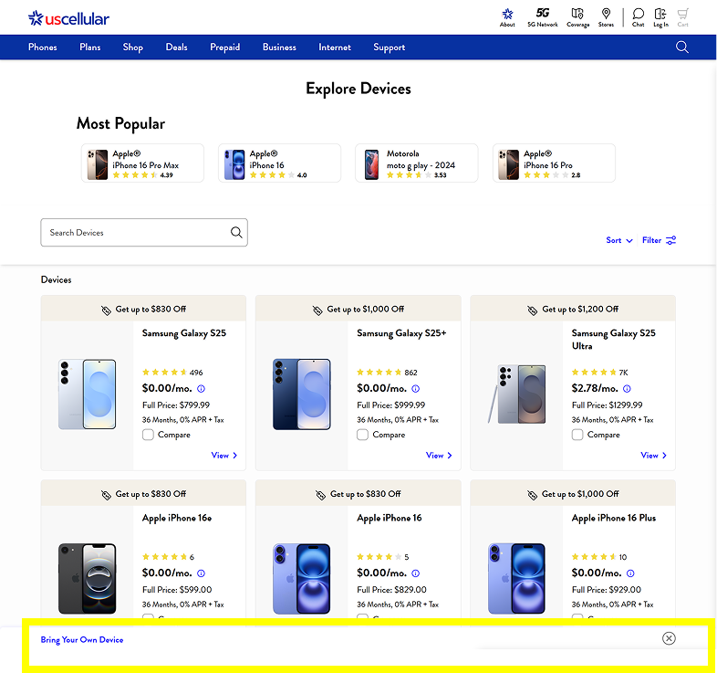Click the Coverage map icon
717x673 pixels.
point(577,17)
